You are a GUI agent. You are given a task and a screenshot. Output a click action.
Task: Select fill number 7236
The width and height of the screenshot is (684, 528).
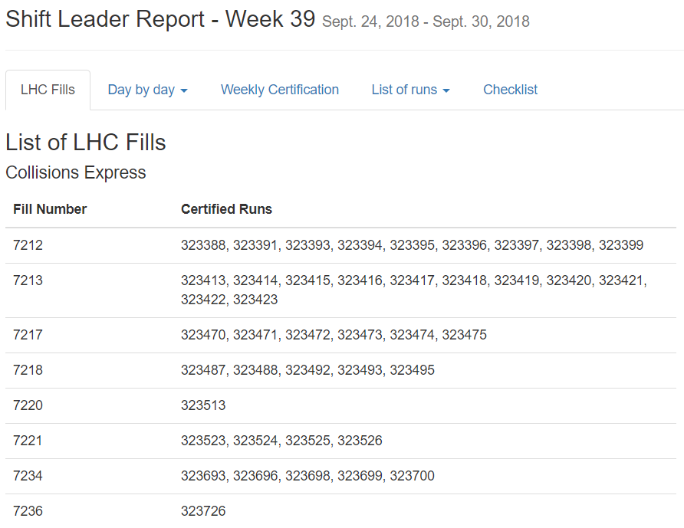click(x=28, y=511)
